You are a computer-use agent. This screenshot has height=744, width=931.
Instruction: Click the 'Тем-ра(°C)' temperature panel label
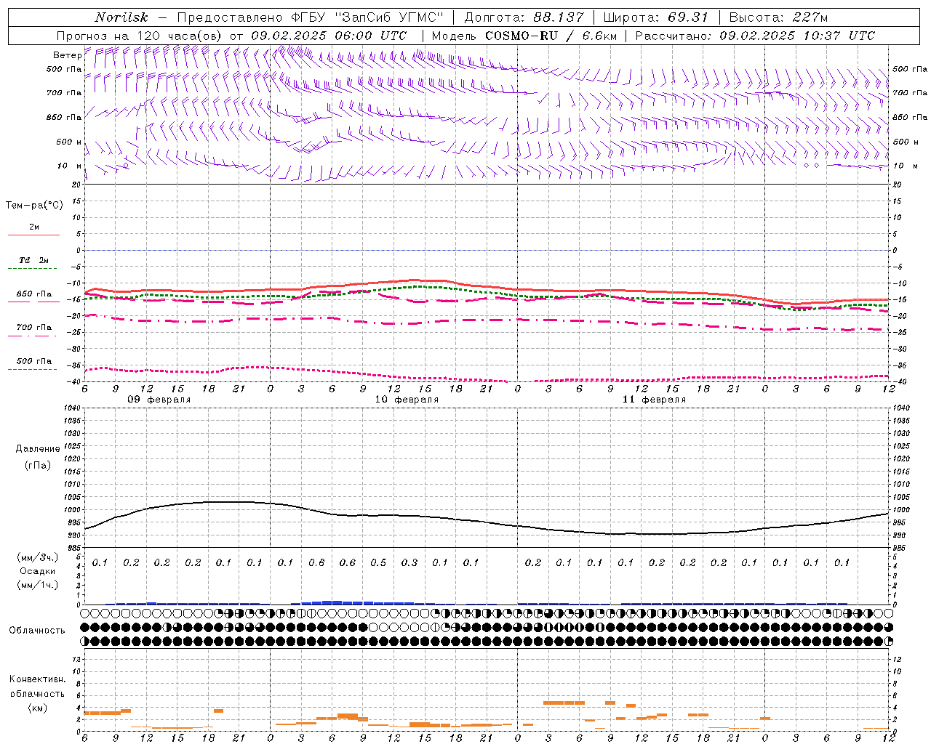coord(34,206)
